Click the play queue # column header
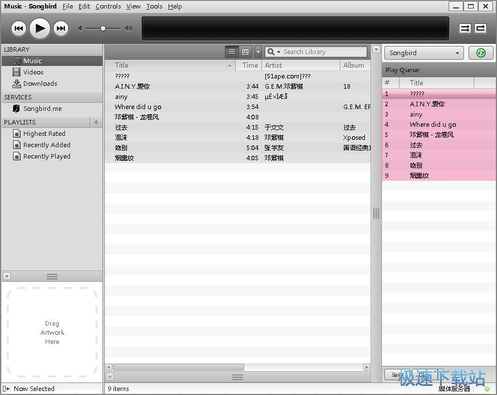 (391, 83)
